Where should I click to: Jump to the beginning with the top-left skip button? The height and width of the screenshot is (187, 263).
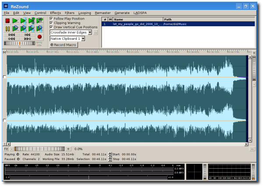(12, 35)
